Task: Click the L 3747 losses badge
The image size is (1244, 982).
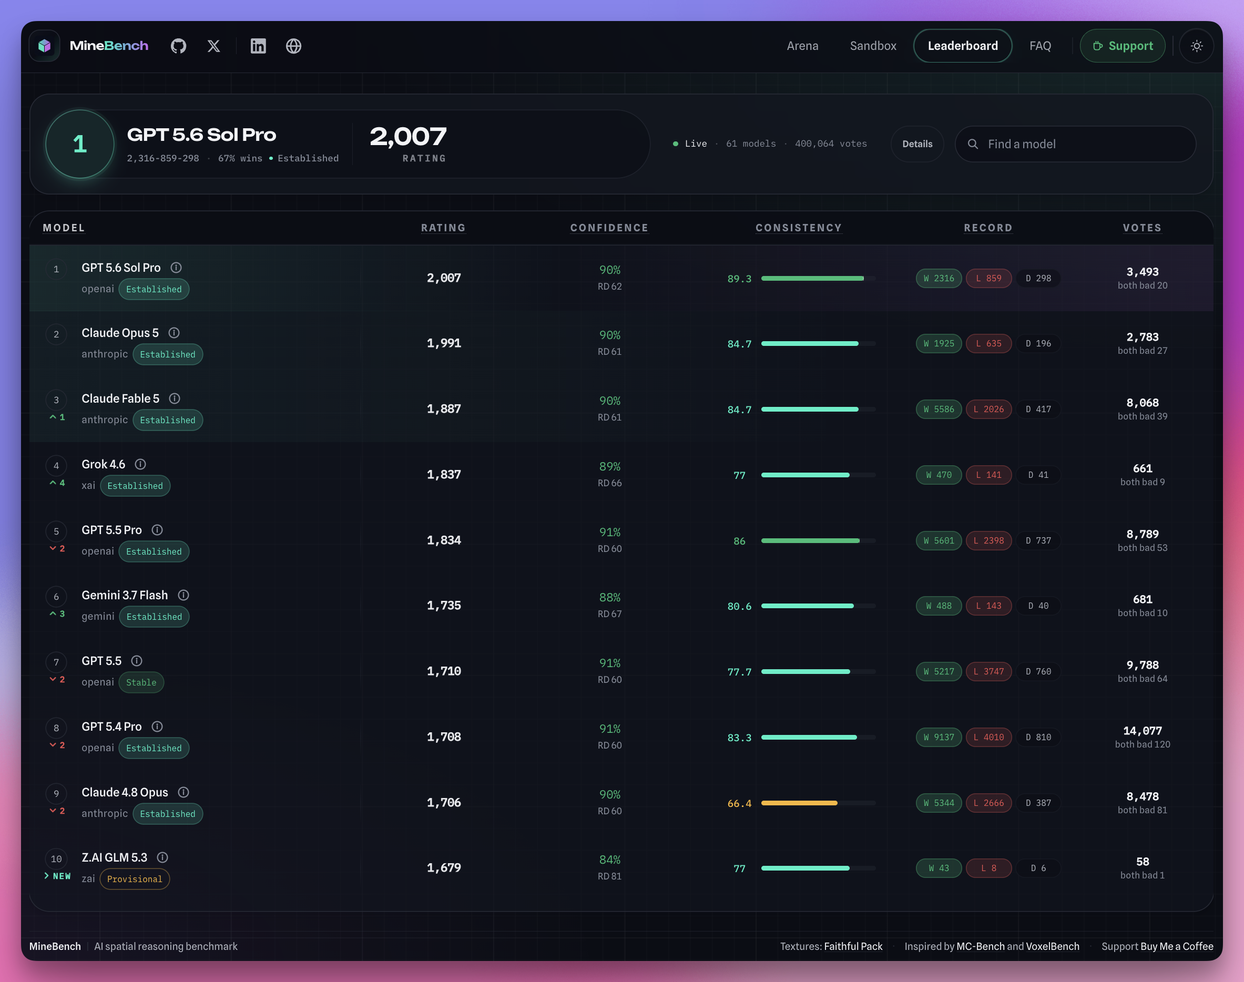Action: (x=988, y=671)
